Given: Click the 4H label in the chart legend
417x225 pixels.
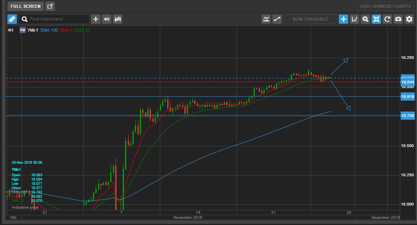Looking at the screenshot, I should (x=11, y=30).
